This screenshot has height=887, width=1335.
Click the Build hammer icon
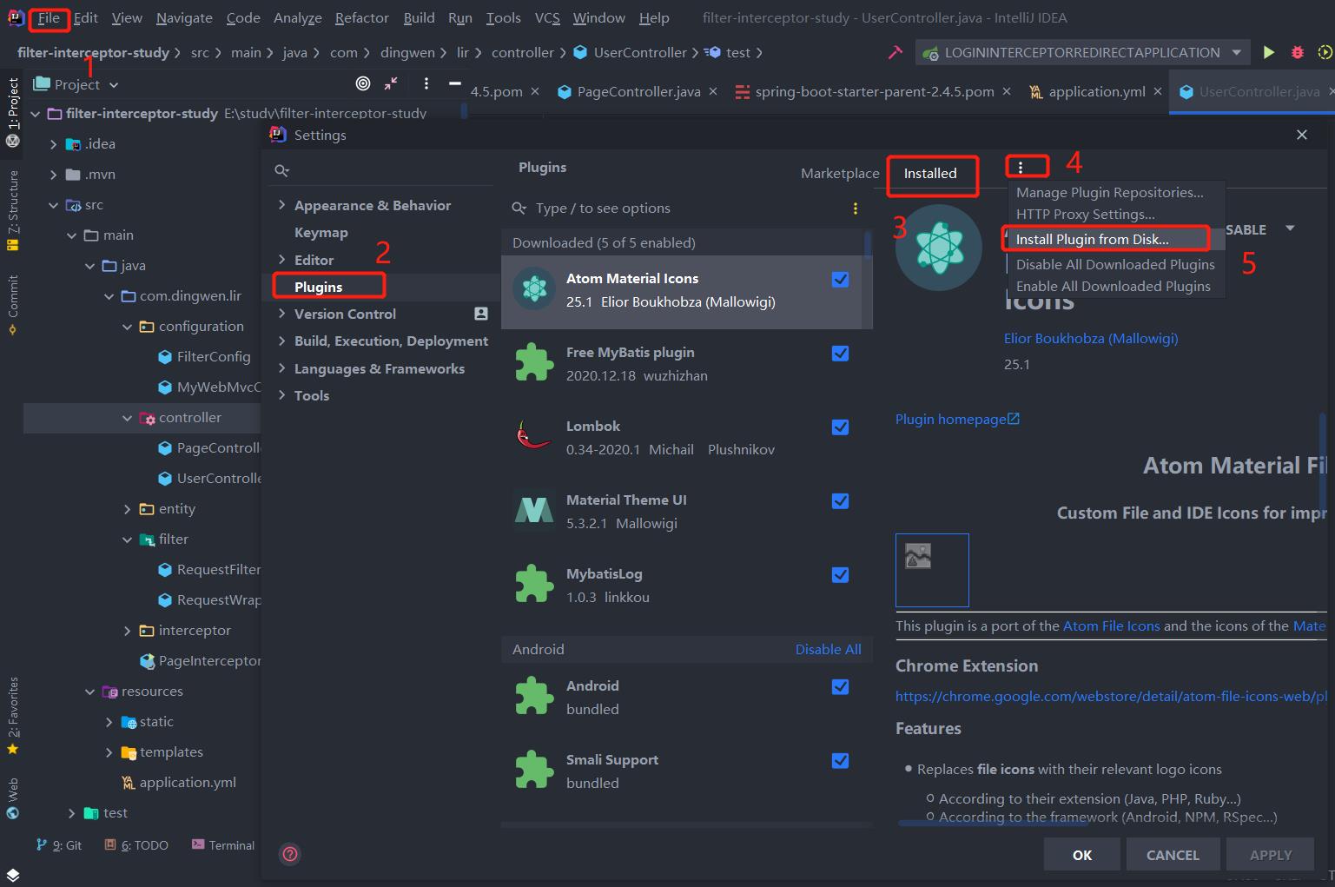pyautogui.click(x=895, y=52)
